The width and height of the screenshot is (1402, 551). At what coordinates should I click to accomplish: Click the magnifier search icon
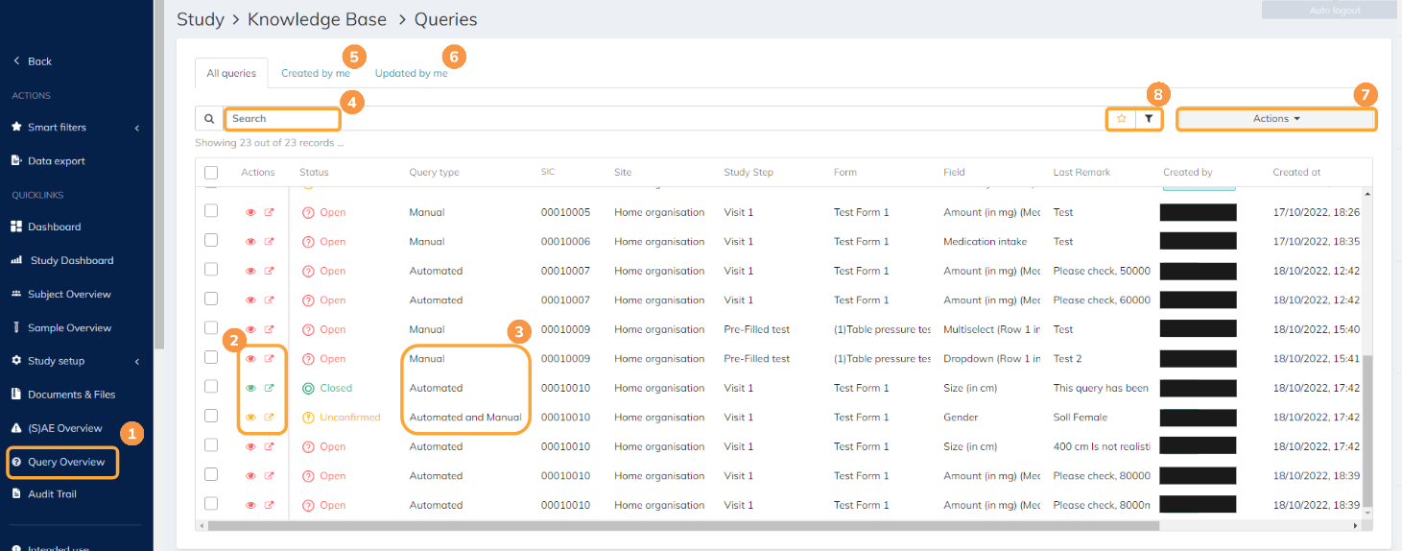pyautogui.click(x=209, y=119)
